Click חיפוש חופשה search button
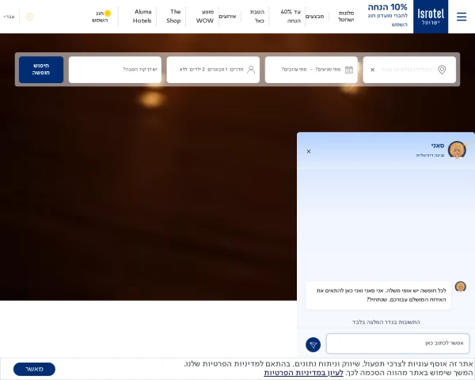This screenshot has height=380, width=475. [x=41, y=70]
